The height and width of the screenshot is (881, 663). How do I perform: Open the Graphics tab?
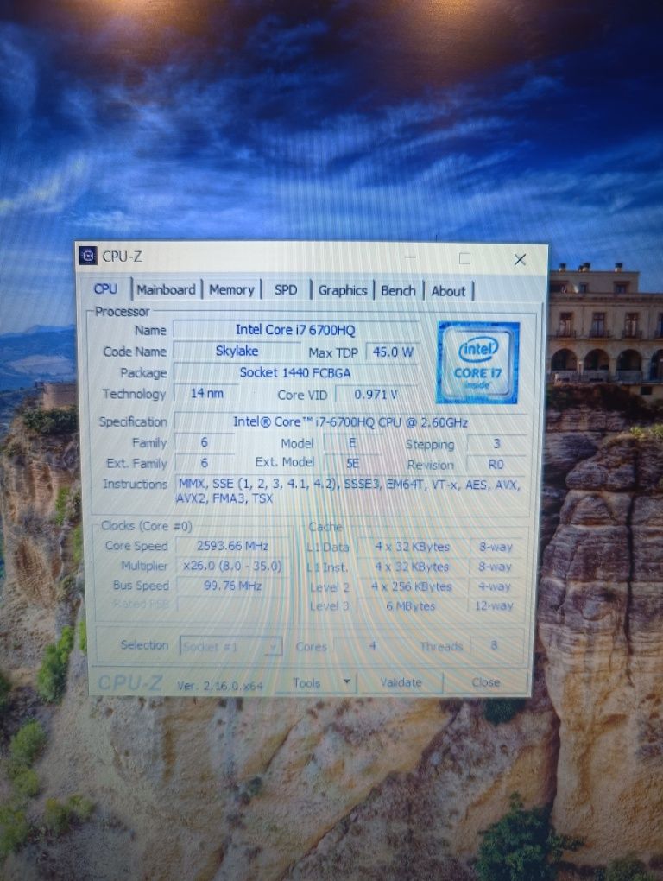343,290
